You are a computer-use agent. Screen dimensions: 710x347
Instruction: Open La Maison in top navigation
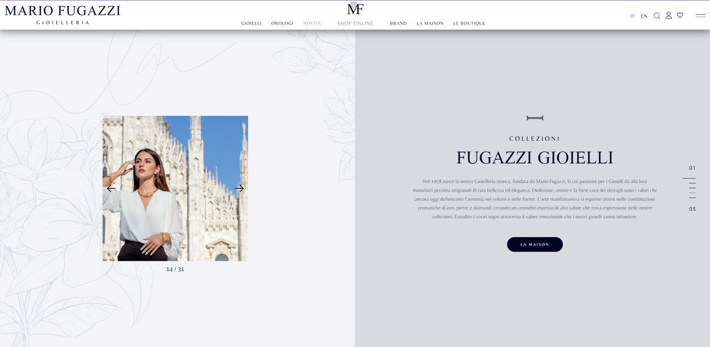coord(430,23)
